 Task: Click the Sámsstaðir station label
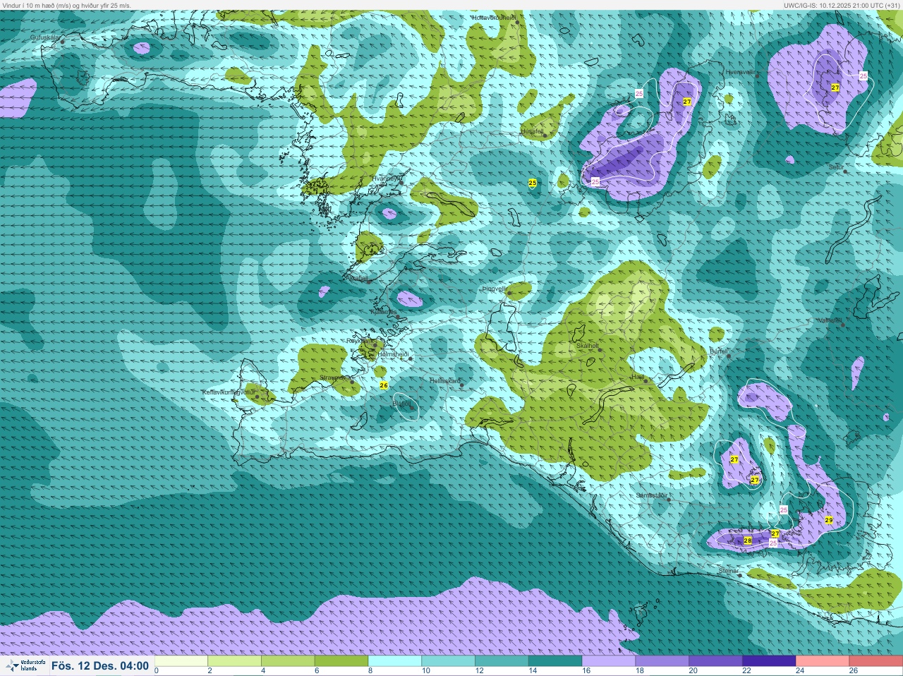coord(651,495)
